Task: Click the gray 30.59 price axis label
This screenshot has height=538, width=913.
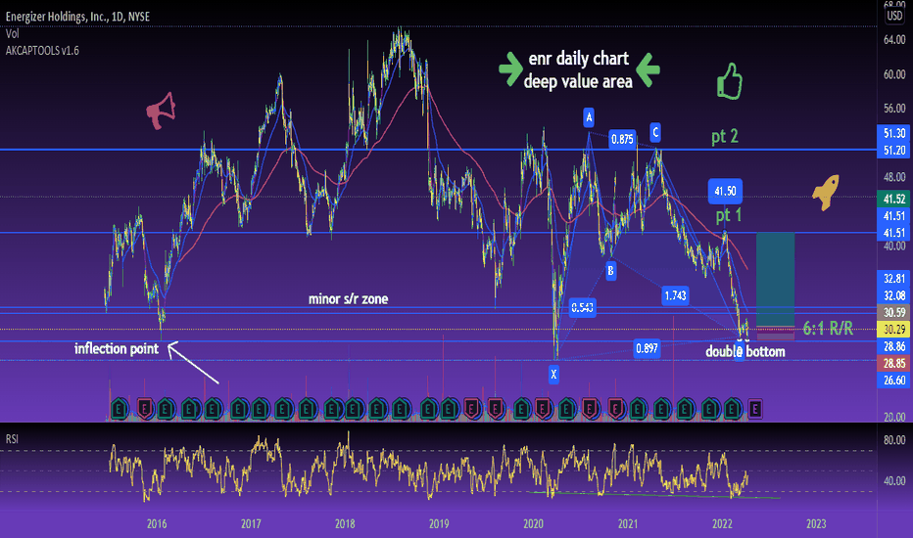Action: [x=893, y=312]
